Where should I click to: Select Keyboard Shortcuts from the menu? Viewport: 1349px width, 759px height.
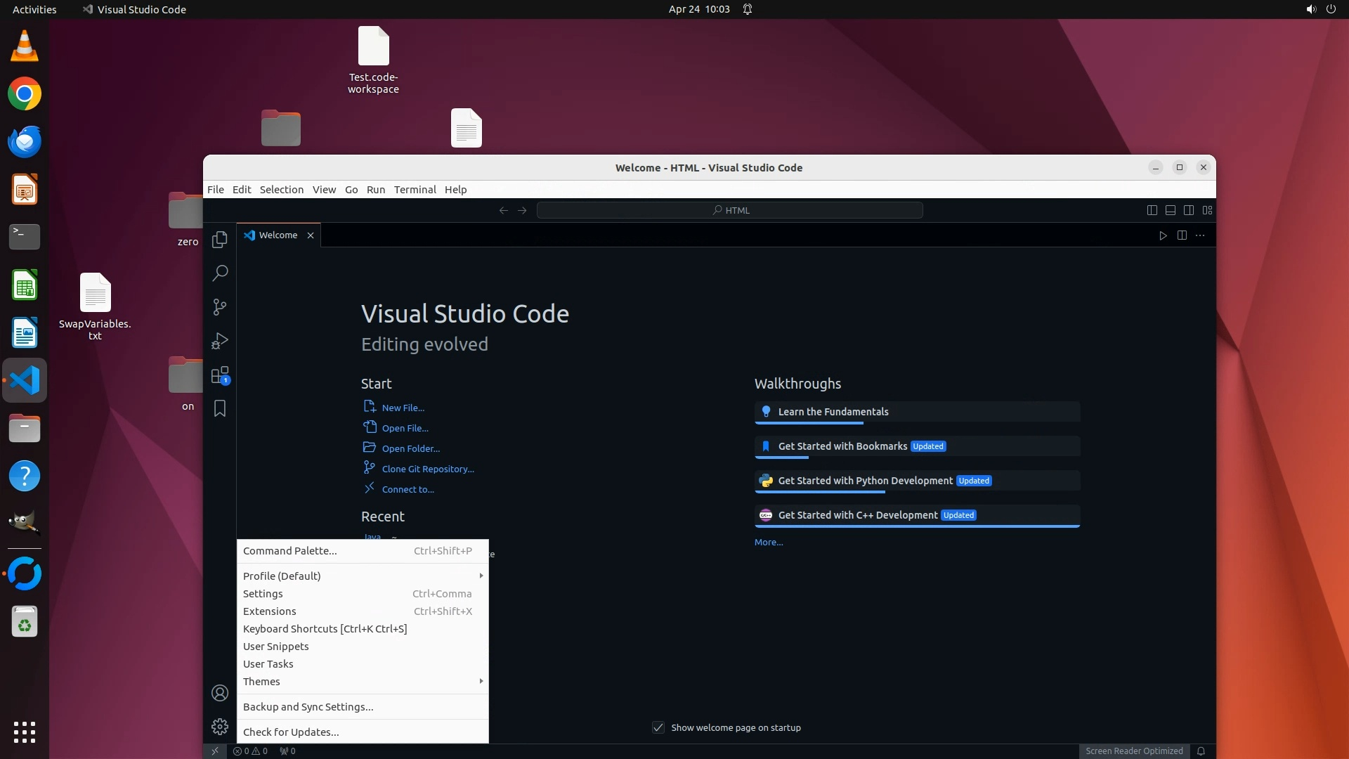(325, 628)
